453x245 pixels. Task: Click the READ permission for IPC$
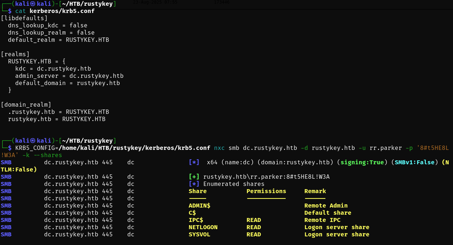(253, 220)
